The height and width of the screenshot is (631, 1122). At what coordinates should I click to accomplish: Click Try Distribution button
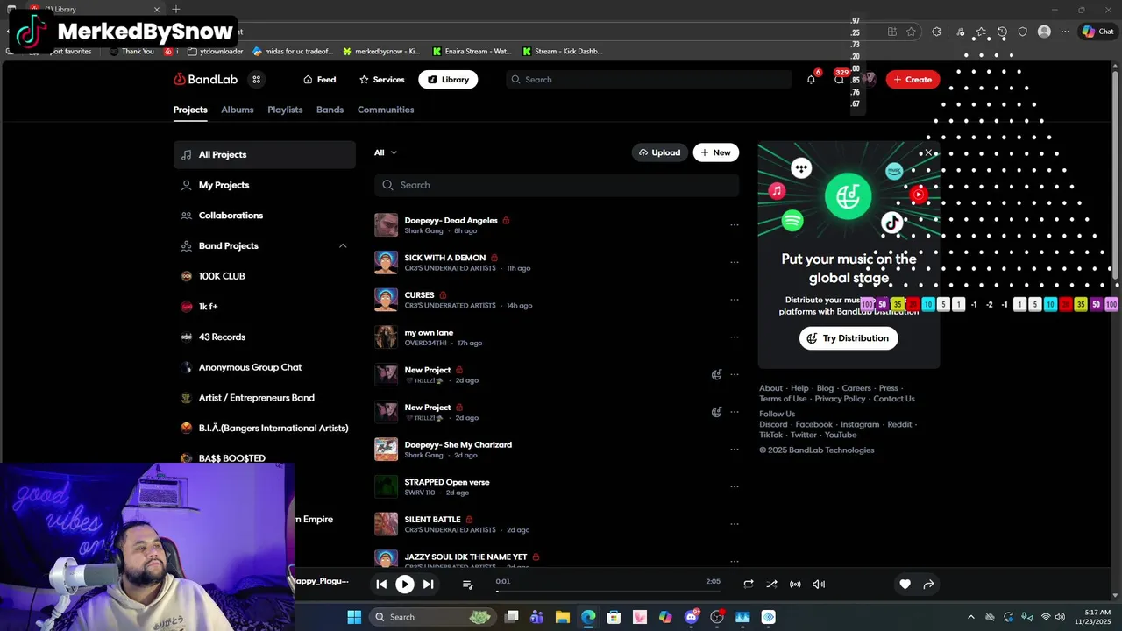[849, 338]
